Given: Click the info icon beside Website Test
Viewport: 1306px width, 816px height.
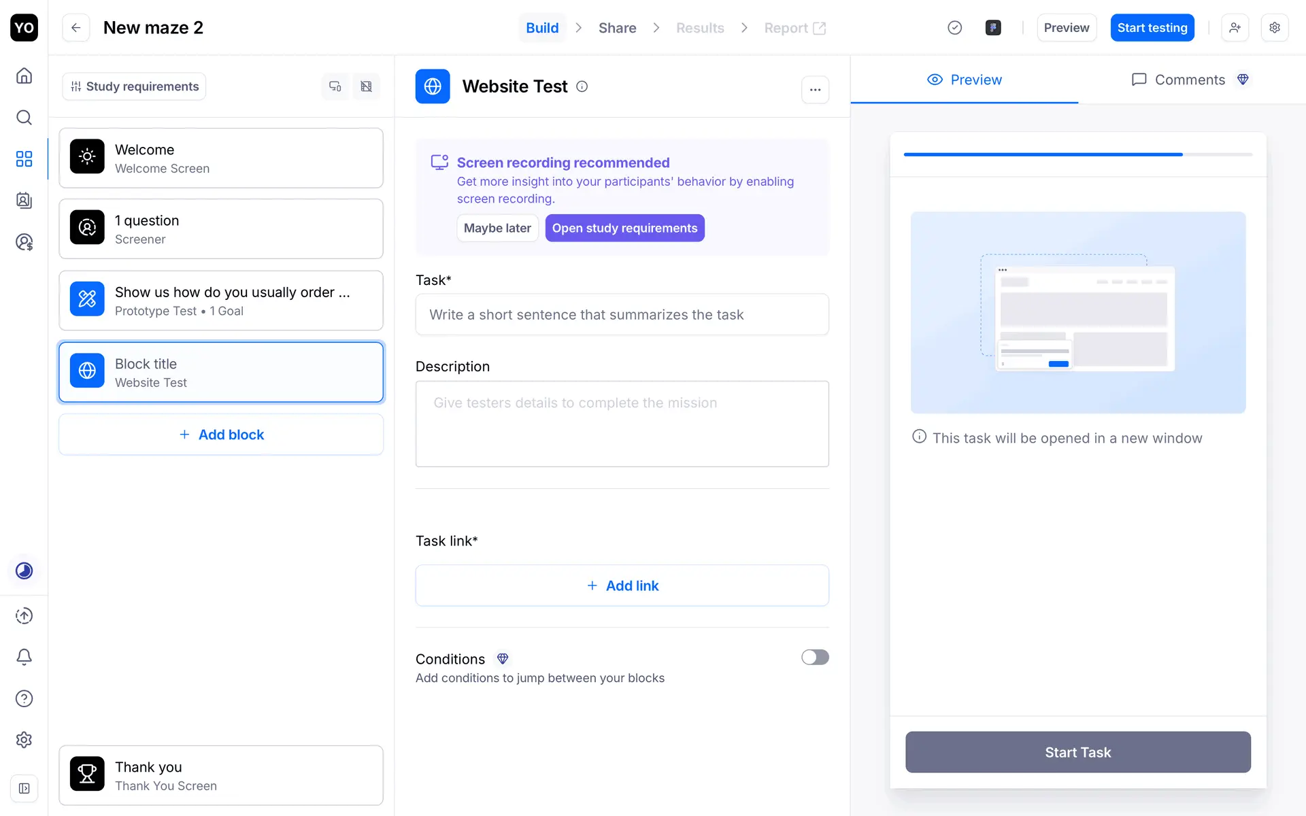Looking at the screenshot, I should click(582, 86).
